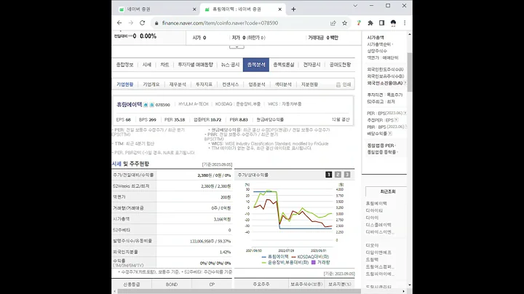Close the first 네이버 증권 tab
524x294 pixels.
coord(194,9)
